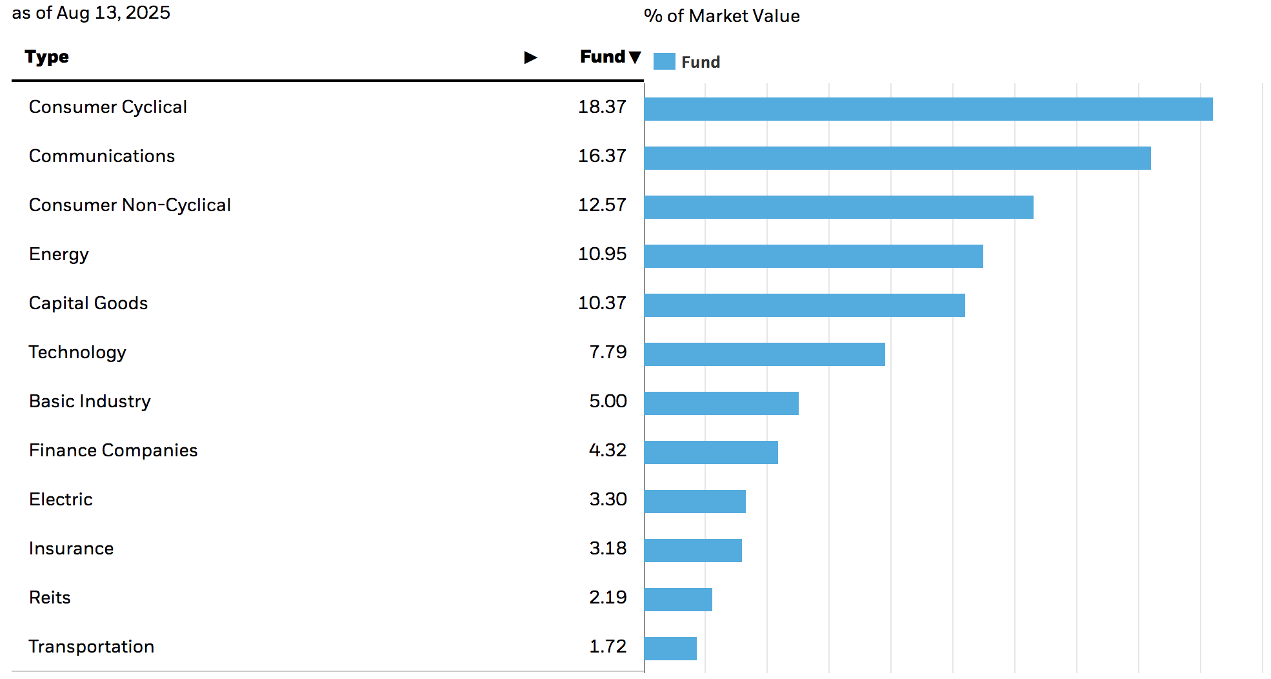Click the Capital Goods bar

(x=804, y=305)
